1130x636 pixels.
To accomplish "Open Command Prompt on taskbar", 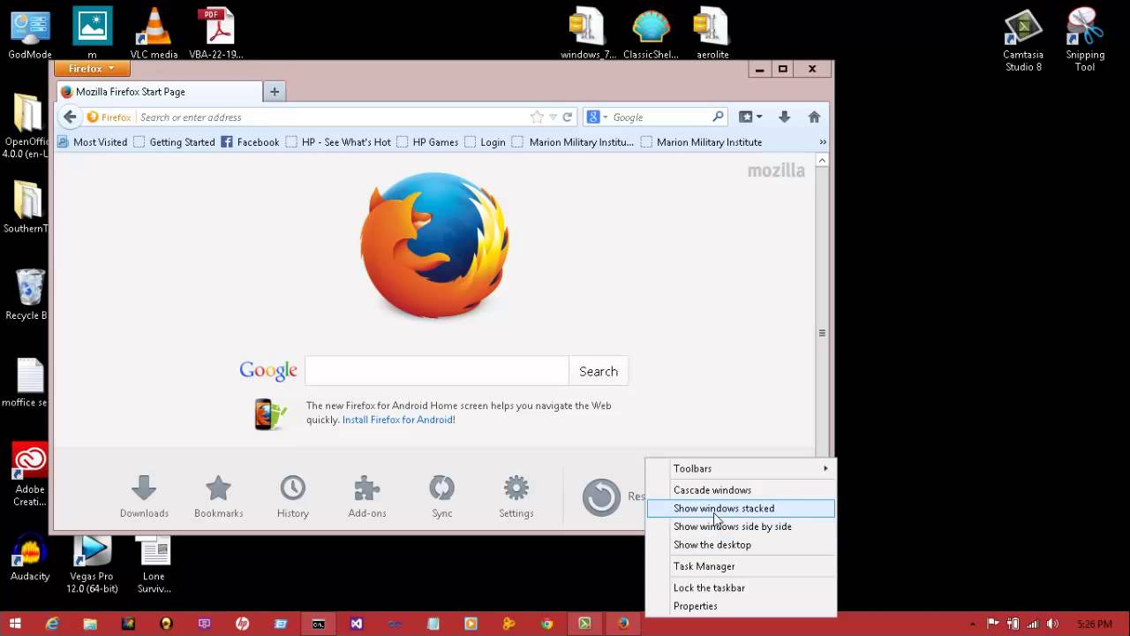I will 318,624.
